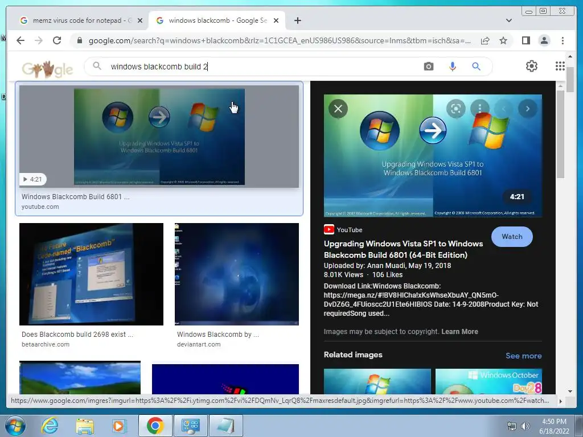Image resolution: width=583 pixels, height=437 pixels.
Task: Click the Windows Blackcomb Build 6801 caption
Action: [x=76, y=196]
